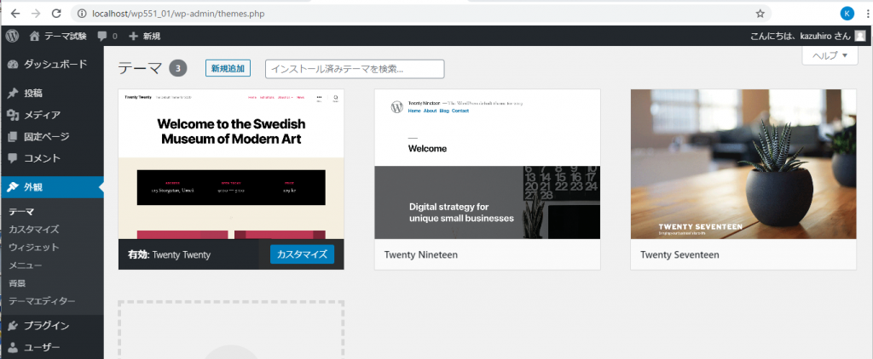Open the プラグイン sidebar menu
The width and height of the screenshot is (873, 359).
tap(46, 325)
